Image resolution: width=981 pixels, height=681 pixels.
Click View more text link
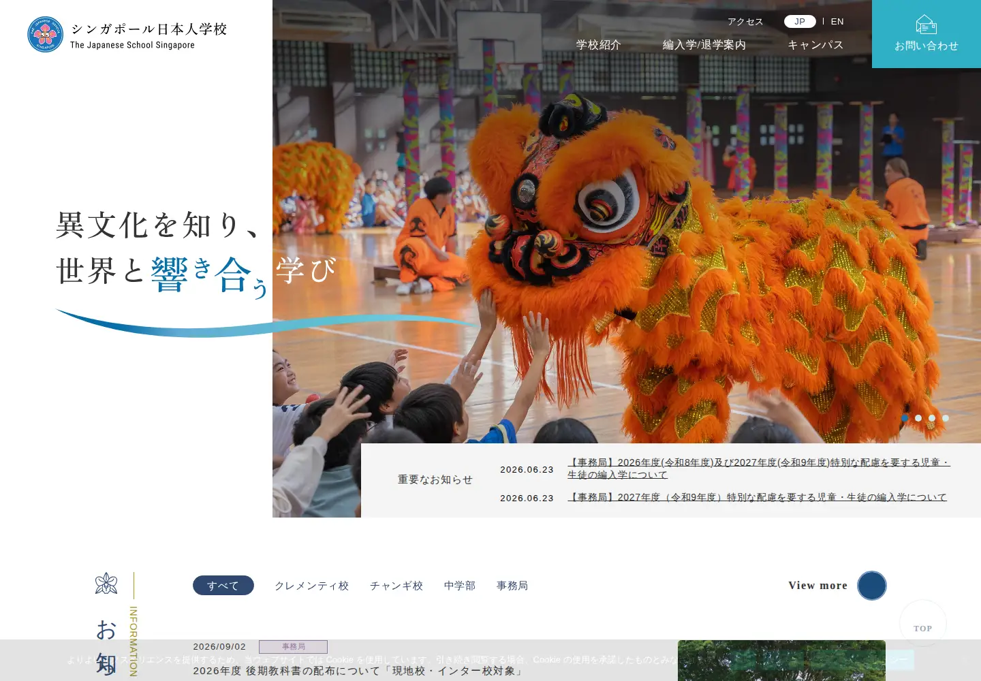coord(818,586)
